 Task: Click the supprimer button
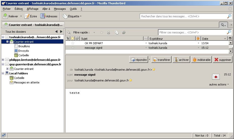click(x=223, y=60)
